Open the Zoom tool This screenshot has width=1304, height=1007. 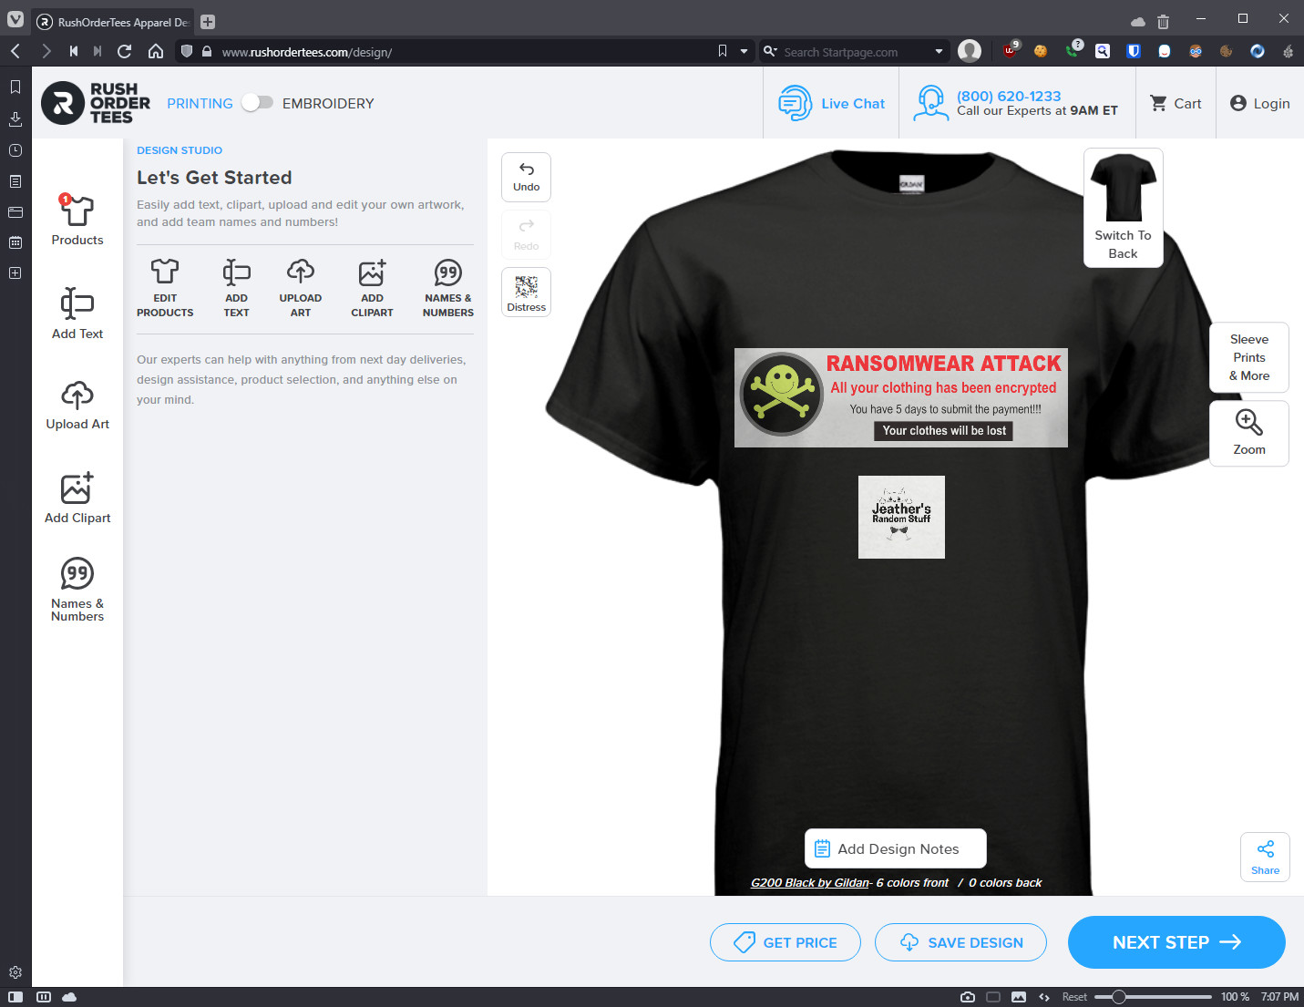[1248, 433]
